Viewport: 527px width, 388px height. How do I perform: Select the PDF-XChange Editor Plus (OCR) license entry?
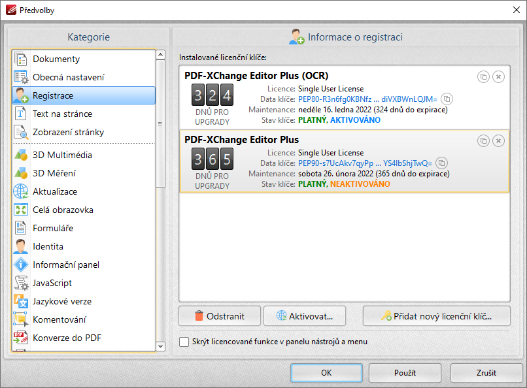tap(345, 97)
